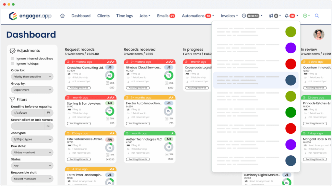Screen dimensions: 332x186
Task: Click the Filters funnel icon
Action: click(x=12, y=99)
